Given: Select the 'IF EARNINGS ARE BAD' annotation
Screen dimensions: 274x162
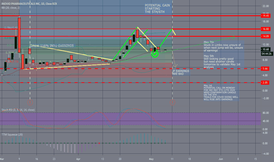Looking at the screenshot, I should (181, 72).
